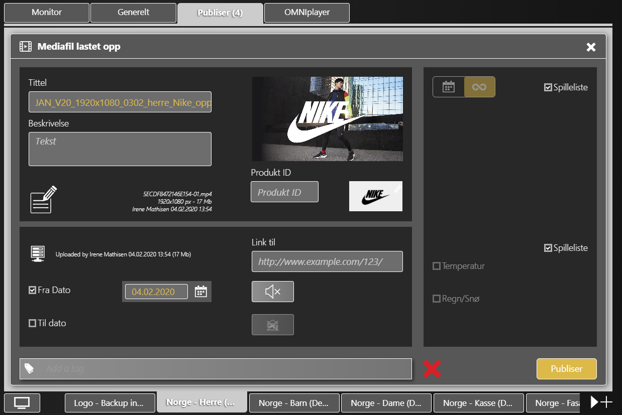The image size is (622, 415).
Task: Click the Nike video preview thumbnail
Action: click(x=328, y=119)
